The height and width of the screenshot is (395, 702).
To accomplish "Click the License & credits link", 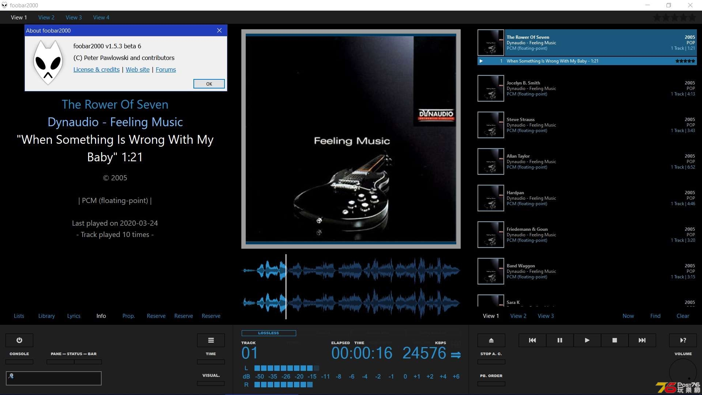I will [x=96, y=69].
